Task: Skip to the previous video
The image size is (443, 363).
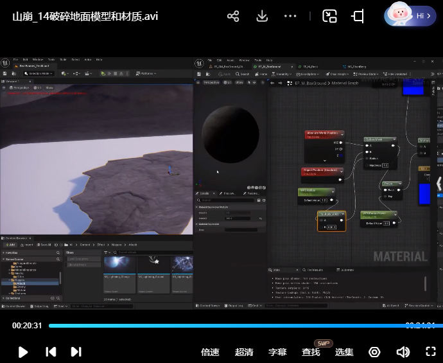Action: tap(51, 351)
